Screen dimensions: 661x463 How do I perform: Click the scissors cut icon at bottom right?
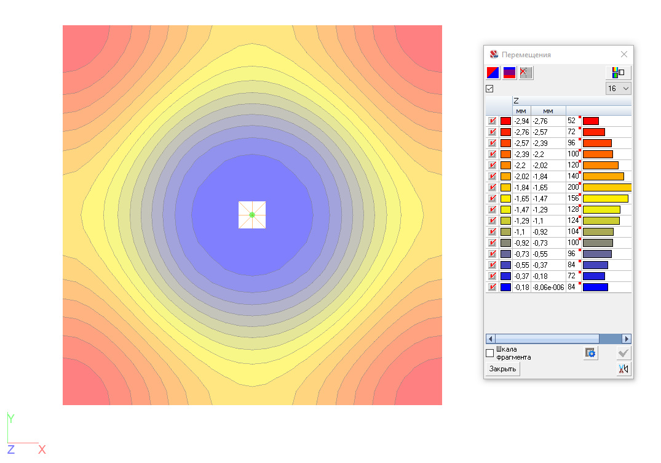pyautogui.click(x=623, y=369)
